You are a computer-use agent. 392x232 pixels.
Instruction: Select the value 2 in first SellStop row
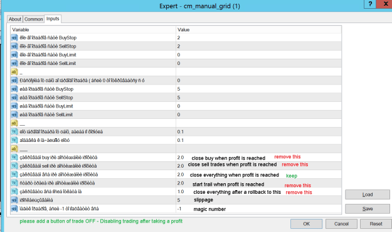tap(179, 46)
